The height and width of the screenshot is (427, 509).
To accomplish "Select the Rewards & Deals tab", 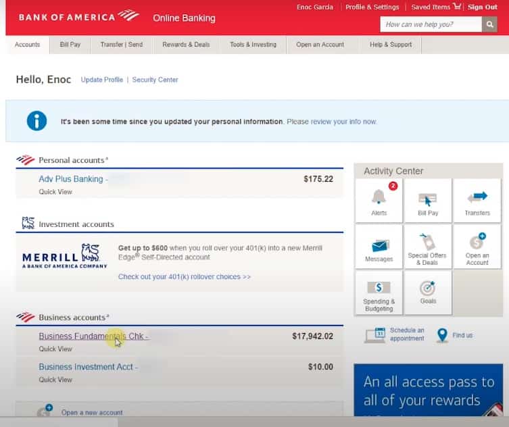I will coord(186,45).
